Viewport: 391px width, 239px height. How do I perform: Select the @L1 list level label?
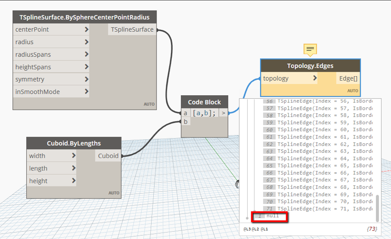tap(264, 229)
